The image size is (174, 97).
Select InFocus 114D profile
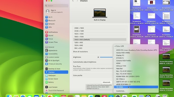click(136, 66)
